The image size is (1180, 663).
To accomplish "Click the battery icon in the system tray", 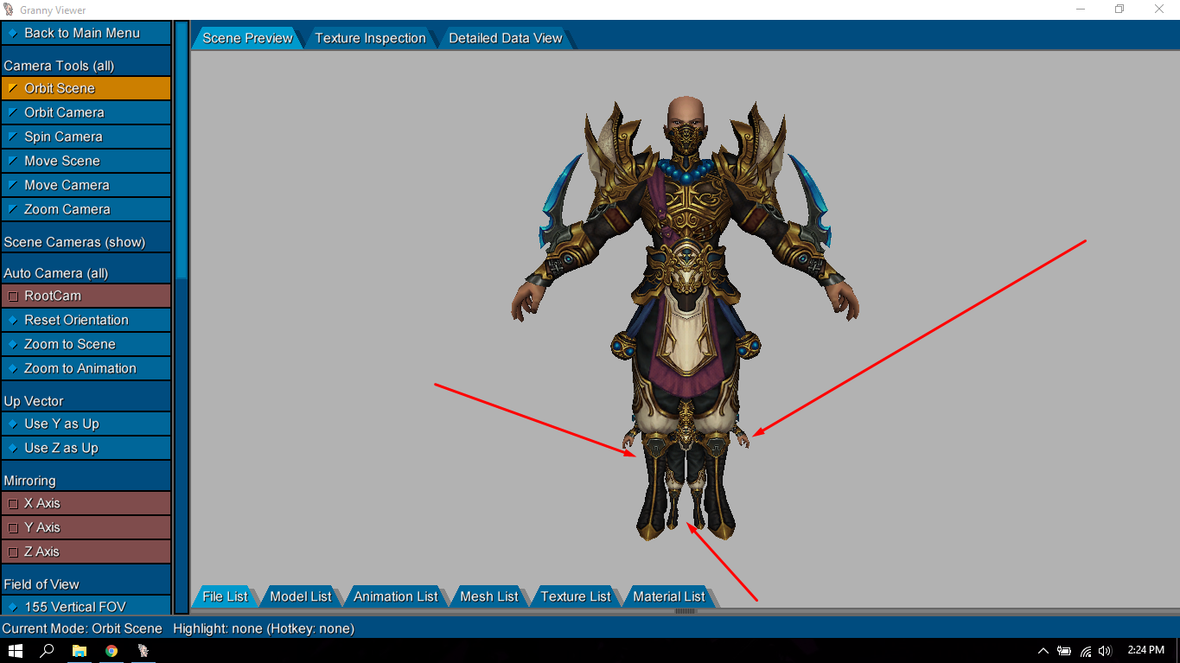I will tap(1064, 651).
